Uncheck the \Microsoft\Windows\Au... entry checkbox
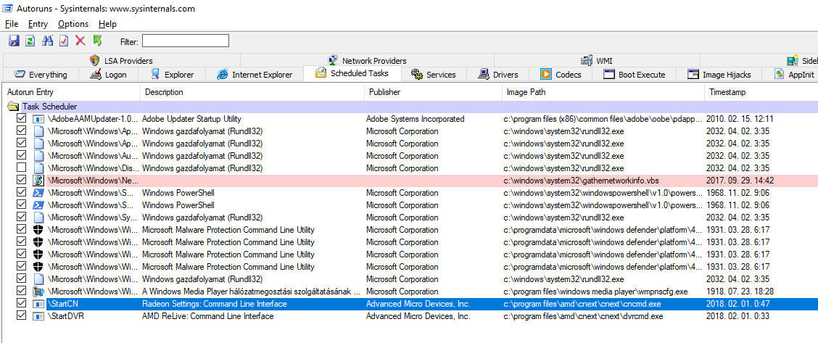The image size is (818, 343). 21,155
